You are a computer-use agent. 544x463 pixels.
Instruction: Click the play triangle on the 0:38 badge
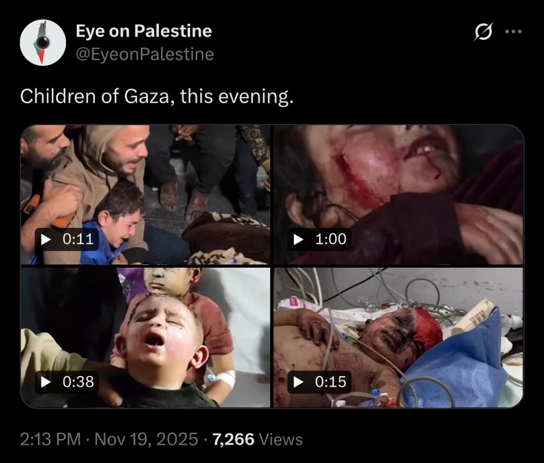click(x=46, y=382)
